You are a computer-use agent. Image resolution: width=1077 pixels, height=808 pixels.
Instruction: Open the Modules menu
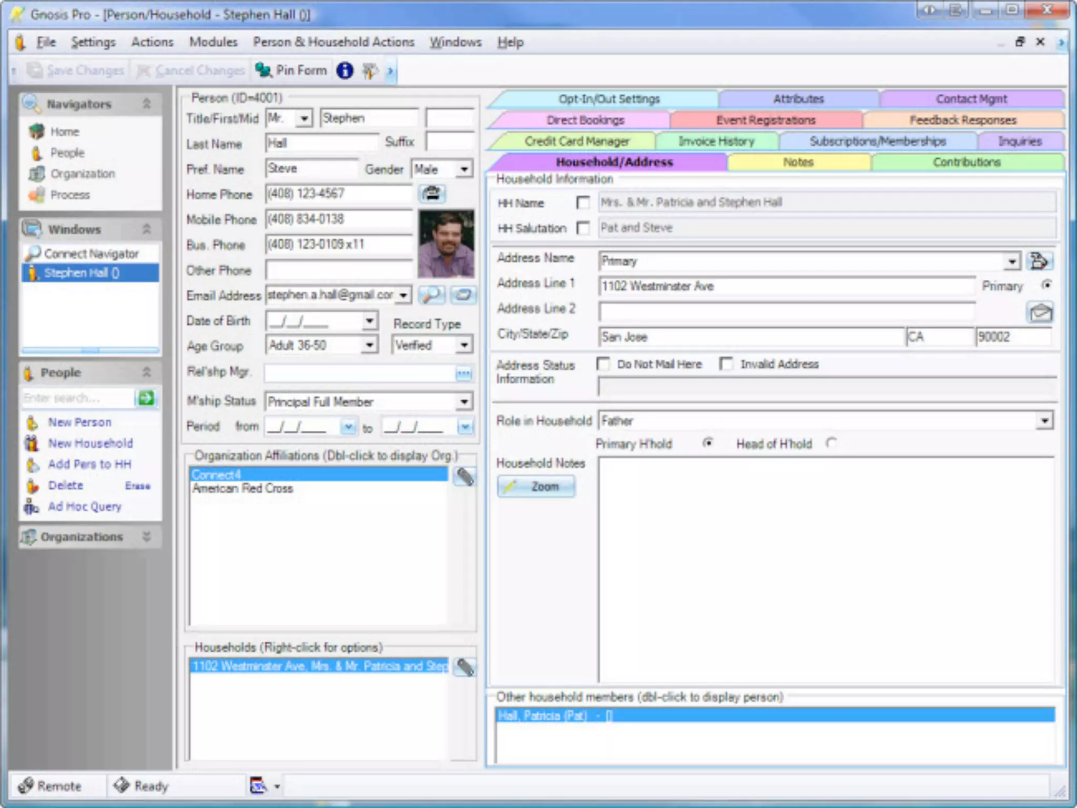coord(213,42)
